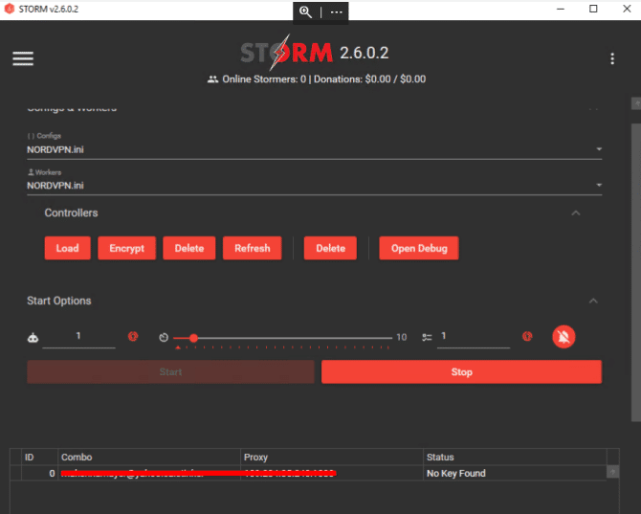Click the timer clock icon beside slider
The width and height of the screenshot is (641, 514).
[x=164, y=337]
